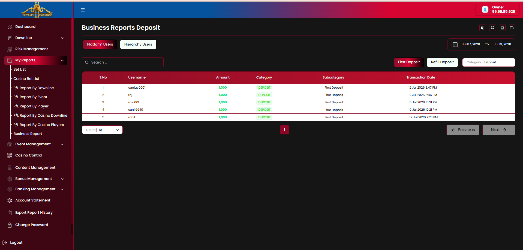The image size is (523, 250).
Task: Select the Refill Deposit filter
Action: coord(442,62)
